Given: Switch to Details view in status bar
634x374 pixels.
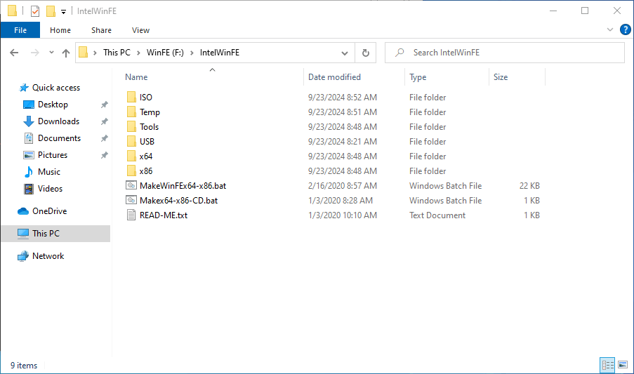Looking at the screenshot, I should [607, 365].
